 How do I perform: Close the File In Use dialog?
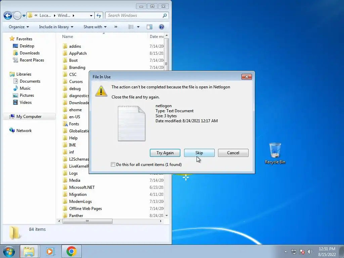247,77
